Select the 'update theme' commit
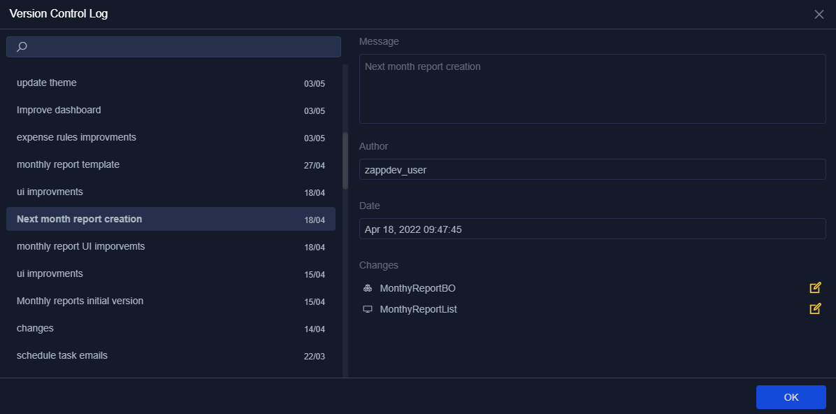Image resolution: width=836 pixels, height=414 pixels. coord(171,83)
